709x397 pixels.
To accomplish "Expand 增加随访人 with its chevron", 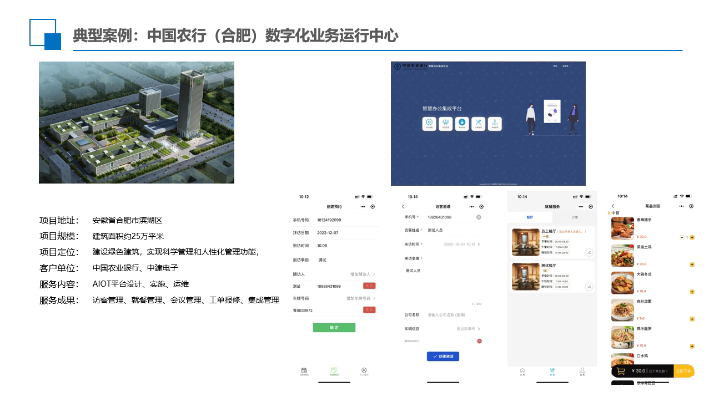I will (x=374, y=274).
